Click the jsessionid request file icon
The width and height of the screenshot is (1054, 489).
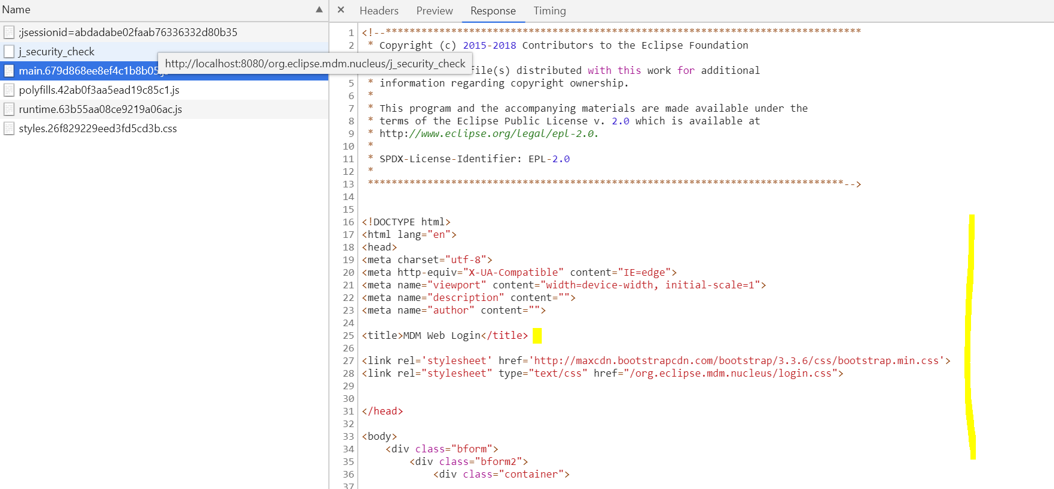[9, 32]
